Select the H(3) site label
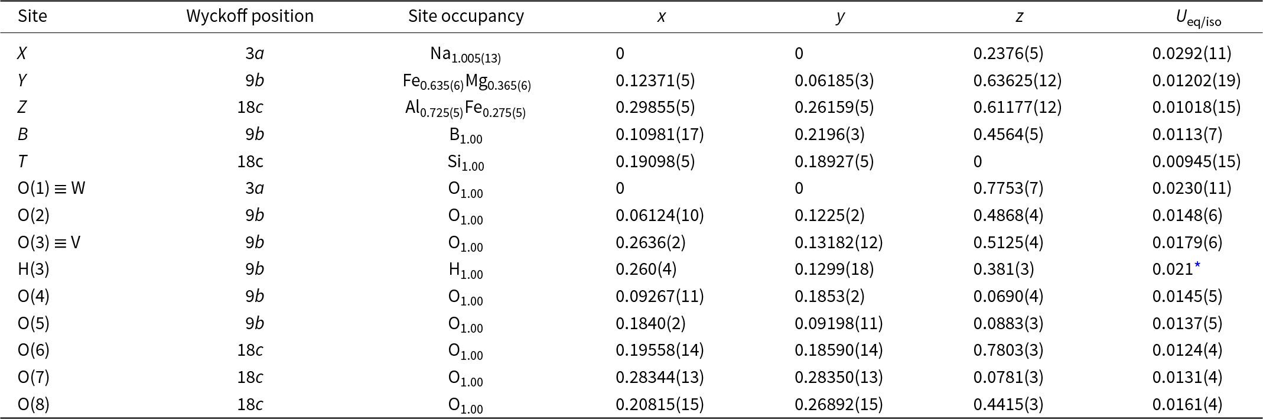The image size is (1263, 419). point(34,269)
